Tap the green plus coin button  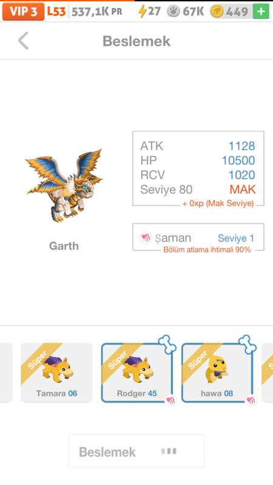tap(261, 12)
